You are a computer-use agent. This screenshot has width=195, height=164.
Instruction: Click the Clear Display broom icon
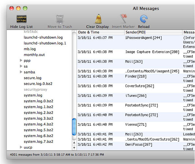97,19
